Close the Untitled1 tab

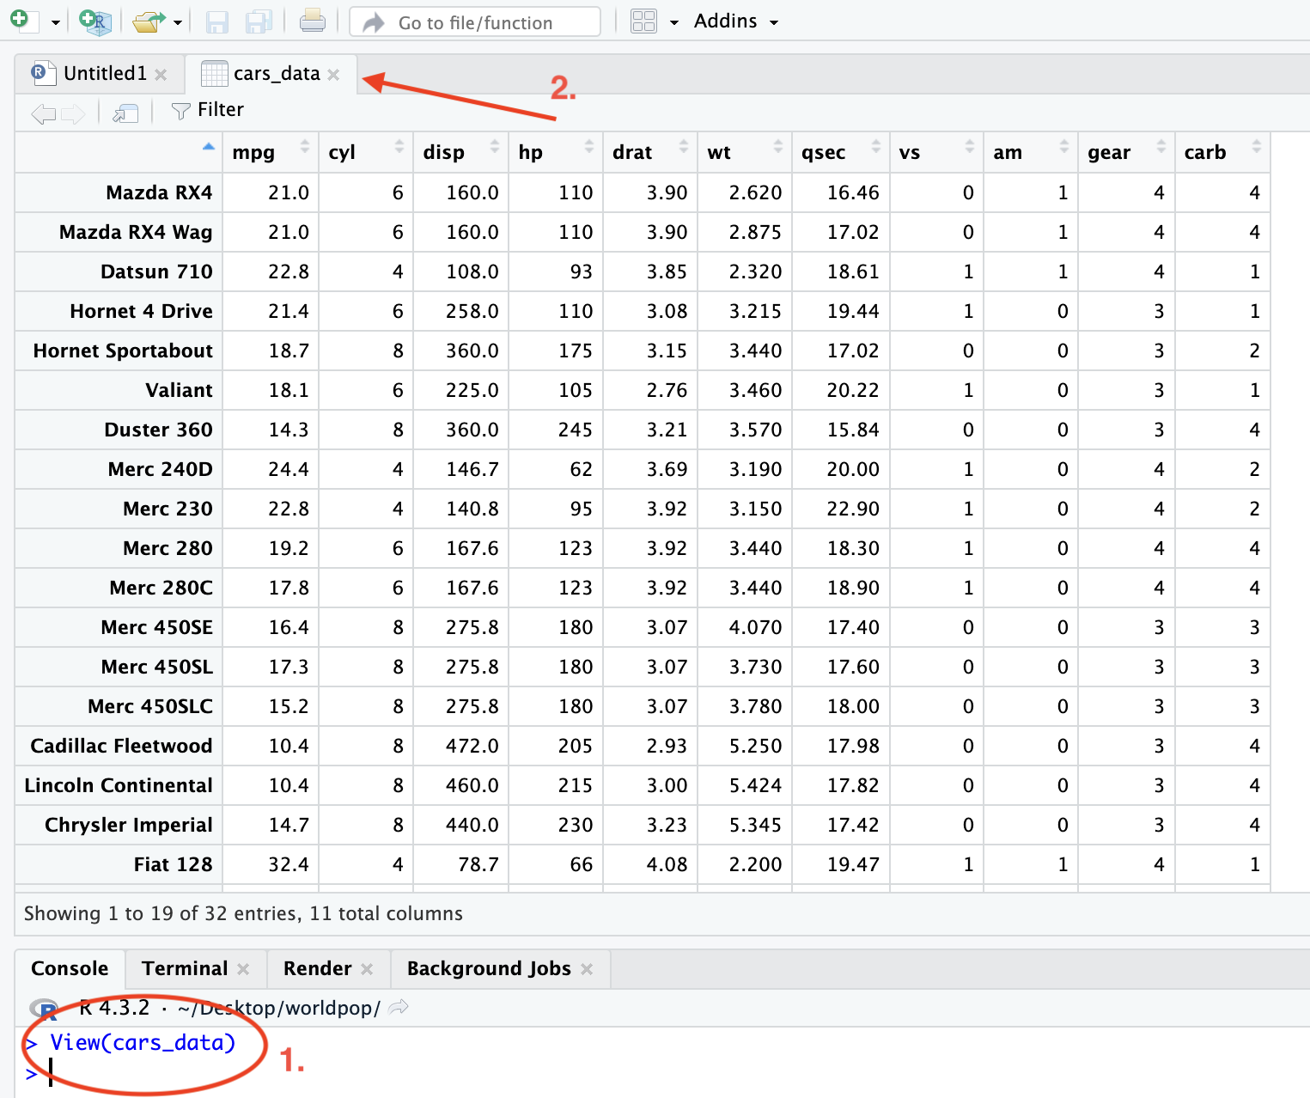coord(161,75)
